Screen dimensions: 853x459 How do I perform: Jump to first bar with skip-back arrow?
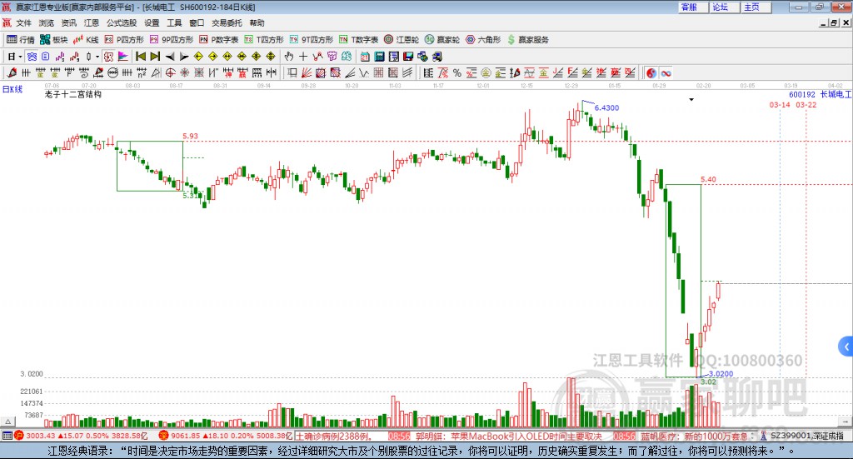click(x=141, y=57)
